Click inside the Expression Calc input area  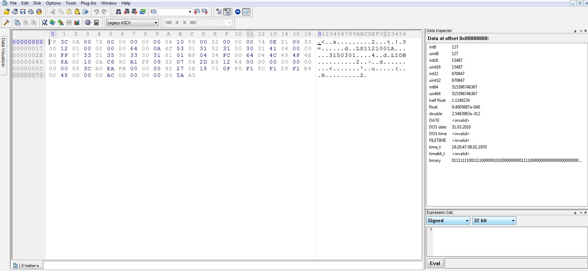click(x=506, y=242)
